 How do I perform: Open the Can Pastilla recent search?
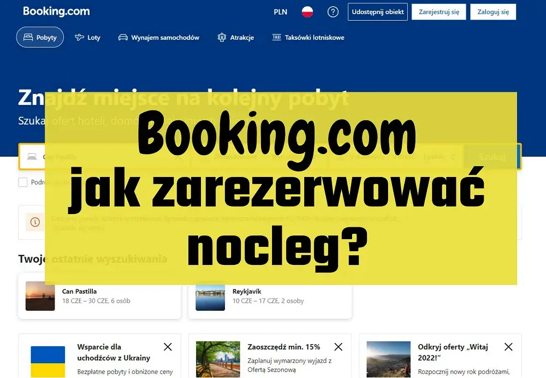pyautogui.click(x=99, y=296)
